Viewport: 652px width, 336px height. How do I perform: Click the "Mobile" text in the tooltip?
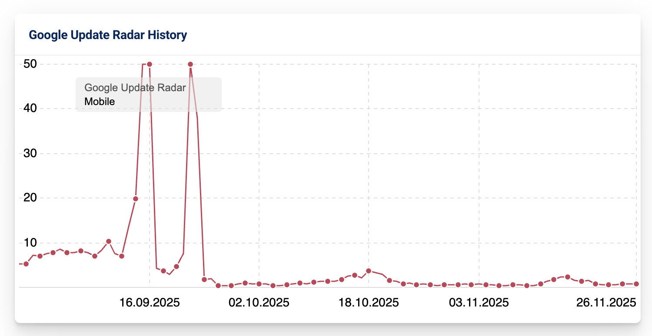(100, 102)
